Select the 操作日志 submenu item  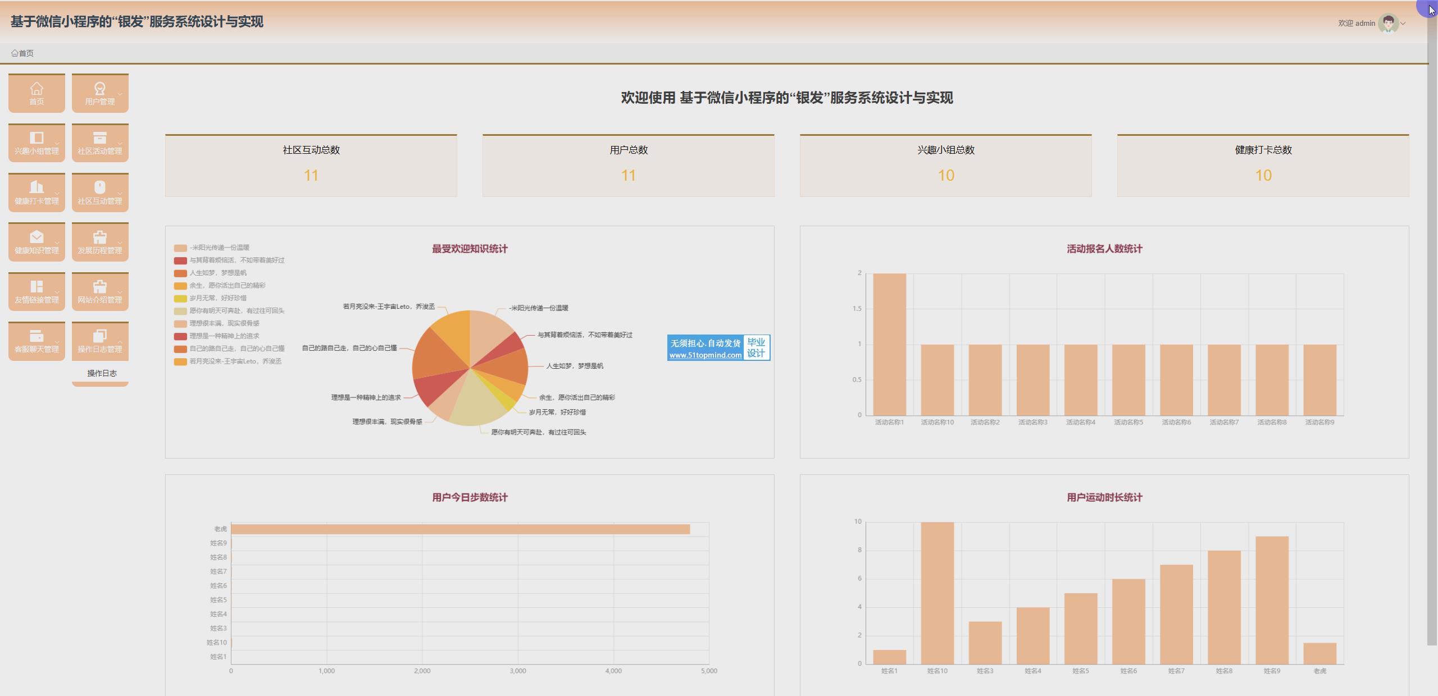click(102, 373)
